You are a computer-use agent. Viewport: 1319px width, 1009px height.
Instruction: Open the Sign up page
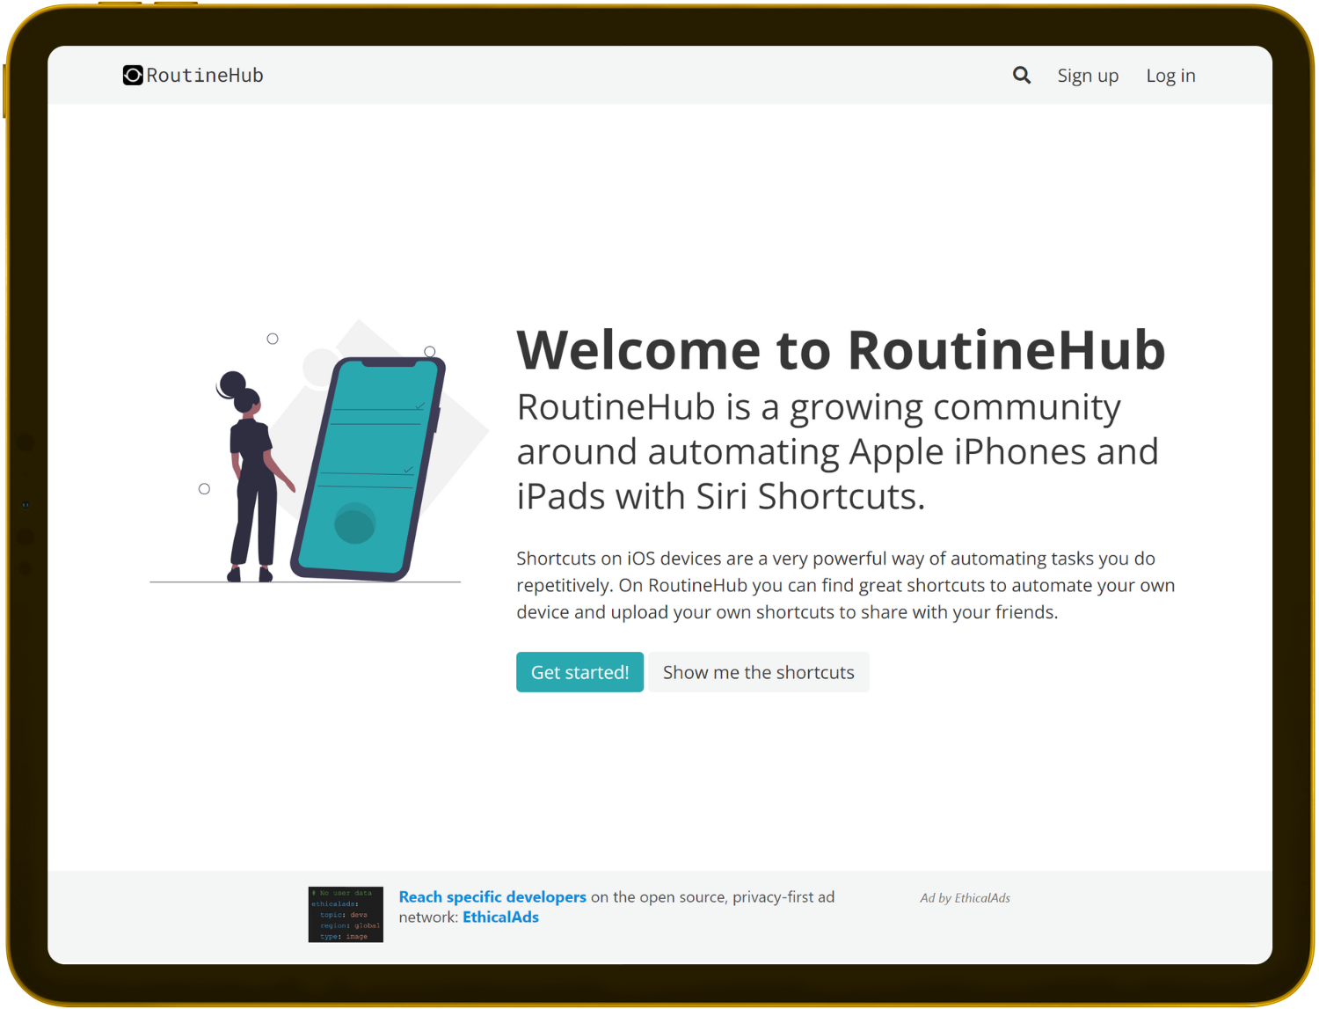click(x=1088, y=75)
